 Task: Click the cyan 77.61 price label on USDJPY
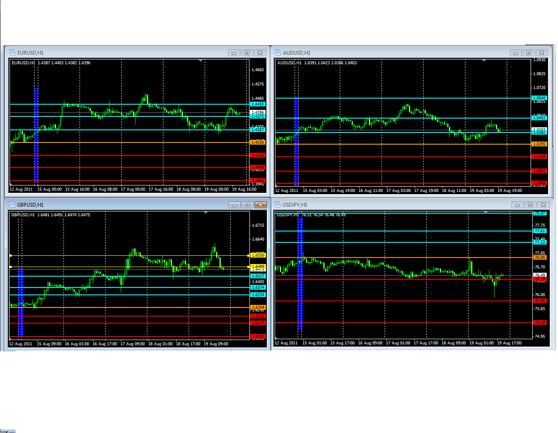click(x=540, y=231)
